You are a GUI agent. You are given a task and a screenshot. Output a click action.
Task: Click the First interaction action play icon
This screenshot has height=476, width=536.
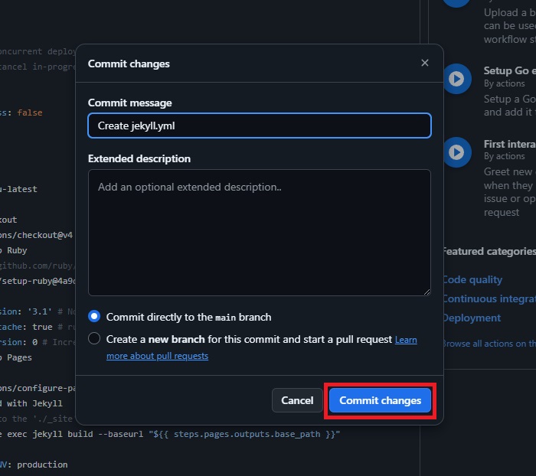click(456, 152)
